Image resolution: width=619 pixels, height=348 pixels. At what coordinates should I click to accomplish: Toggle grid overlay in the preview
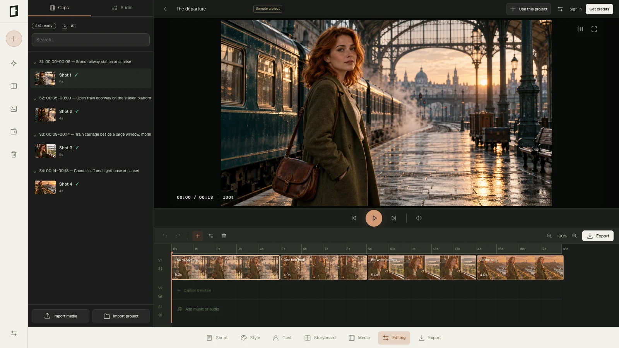[580, 29]
